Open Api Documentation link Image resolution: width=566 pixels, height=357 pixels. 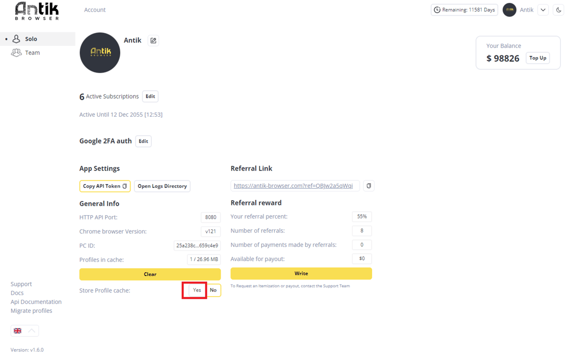point(36,302)
